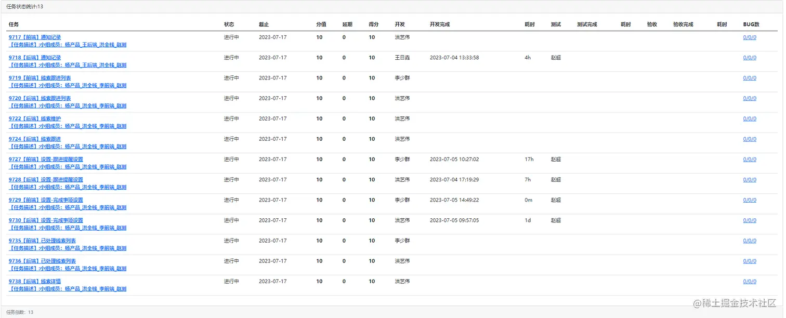
Task: Open the 任务描述 link under task 9736
Action: [x=68, y=269]
